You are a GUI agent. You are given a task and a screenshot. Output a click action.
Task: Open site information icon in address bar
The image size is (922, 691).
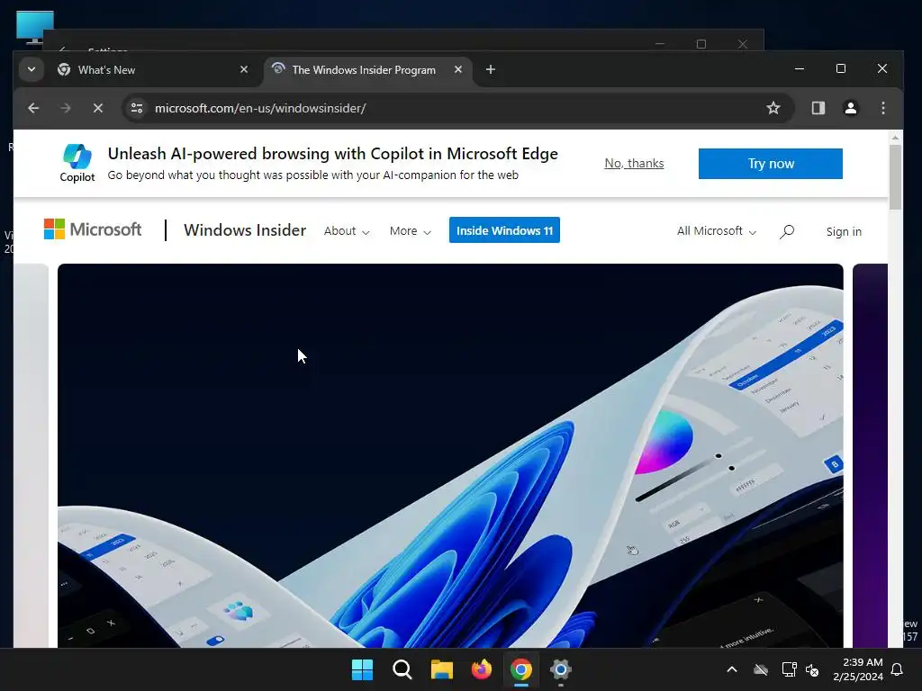coord(137,108)
